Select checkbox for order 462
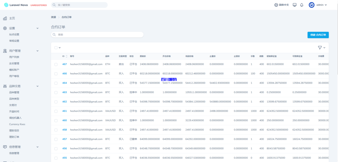This screenshot has width=338, height=162. coord(56,102)
